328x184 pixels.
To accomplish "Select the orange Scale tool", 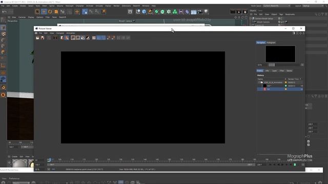I will click(x=56, y=12).
